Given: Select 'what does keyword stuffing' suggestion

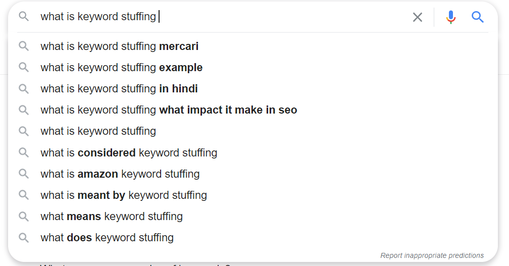Looking at the screenshot, I should [252, 237].
